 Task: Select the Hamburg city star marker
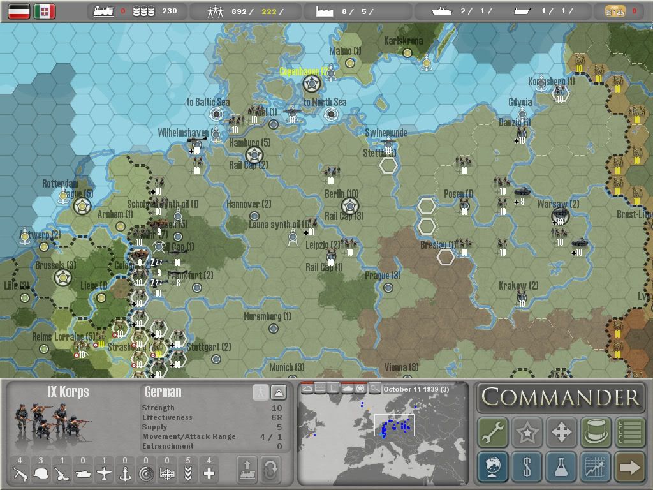tap(254, 156)
